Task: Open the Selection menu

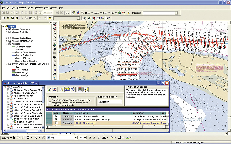Action: click(x=38, y=7)
